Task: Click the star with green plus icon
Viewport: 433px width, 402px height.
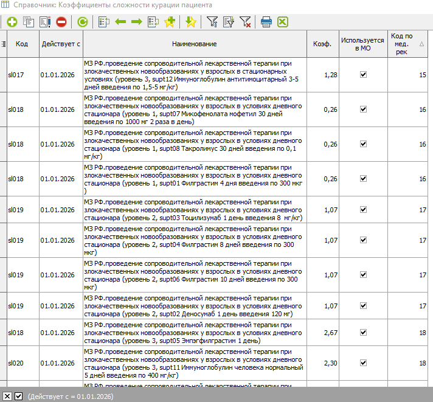Action: tap(170, 22)
